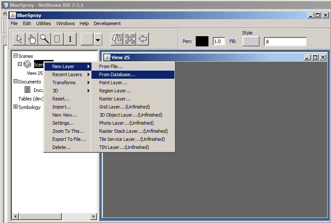Activate the pan hand tool
This screenshot has height=223, width=331.
[x=32, y=39]
